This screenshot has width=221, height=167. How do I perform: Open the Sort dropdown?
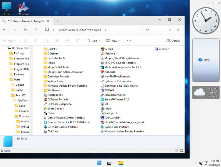pos(93,40)
